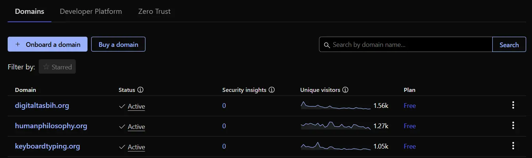The width and height of the screenshot is (532, 158).
Task: Toggle the Starred filter
Action: [x=57, y=67]
